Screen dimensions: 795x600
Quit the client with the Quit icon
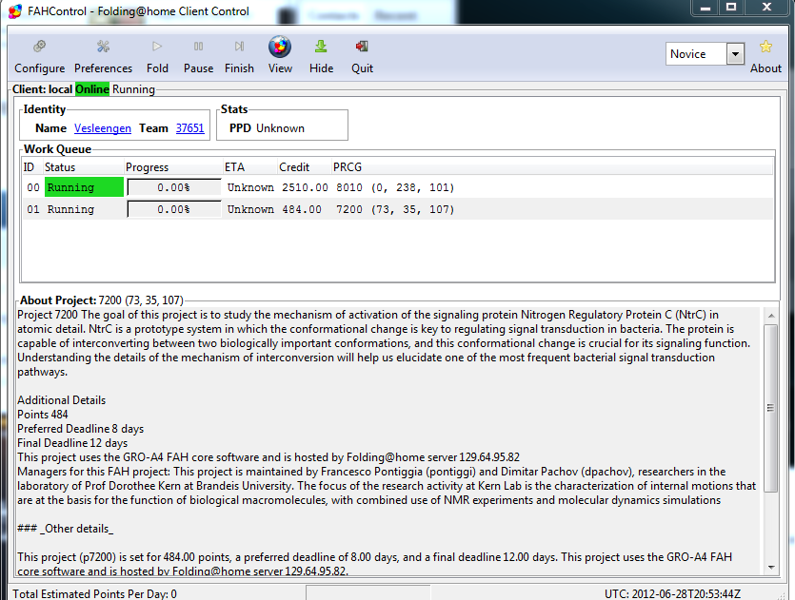coord(362,47)
